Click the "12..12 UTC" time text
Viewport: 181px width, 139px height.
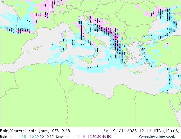coord(150,131)
